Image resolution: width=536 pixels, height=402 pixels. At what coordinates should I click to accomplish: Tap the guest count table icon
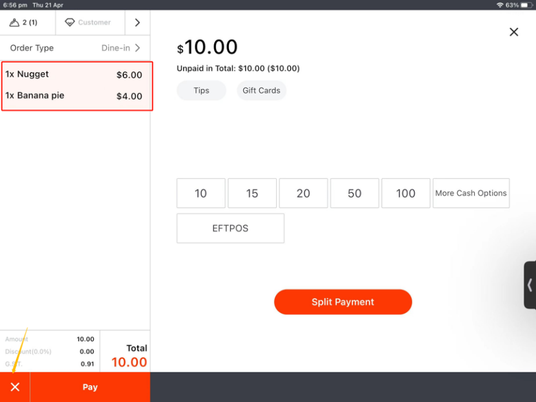tap(15, 23)
